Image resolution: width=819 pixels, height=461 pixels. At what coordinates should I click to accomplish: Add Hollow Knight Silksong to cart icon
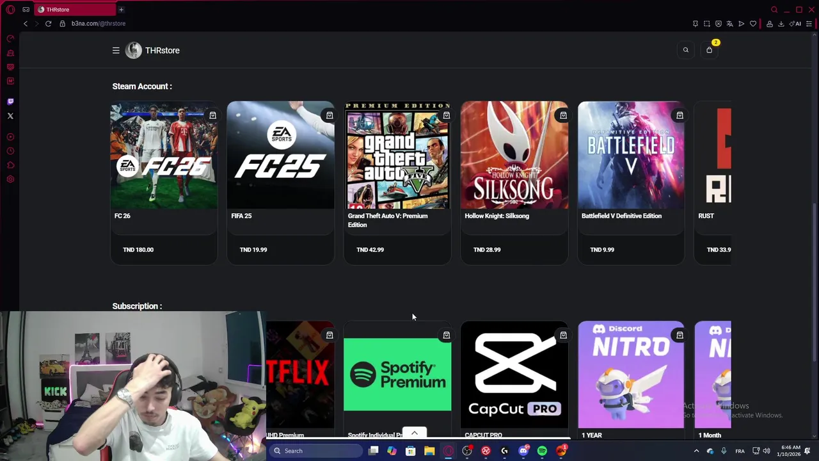click(563, 115)
